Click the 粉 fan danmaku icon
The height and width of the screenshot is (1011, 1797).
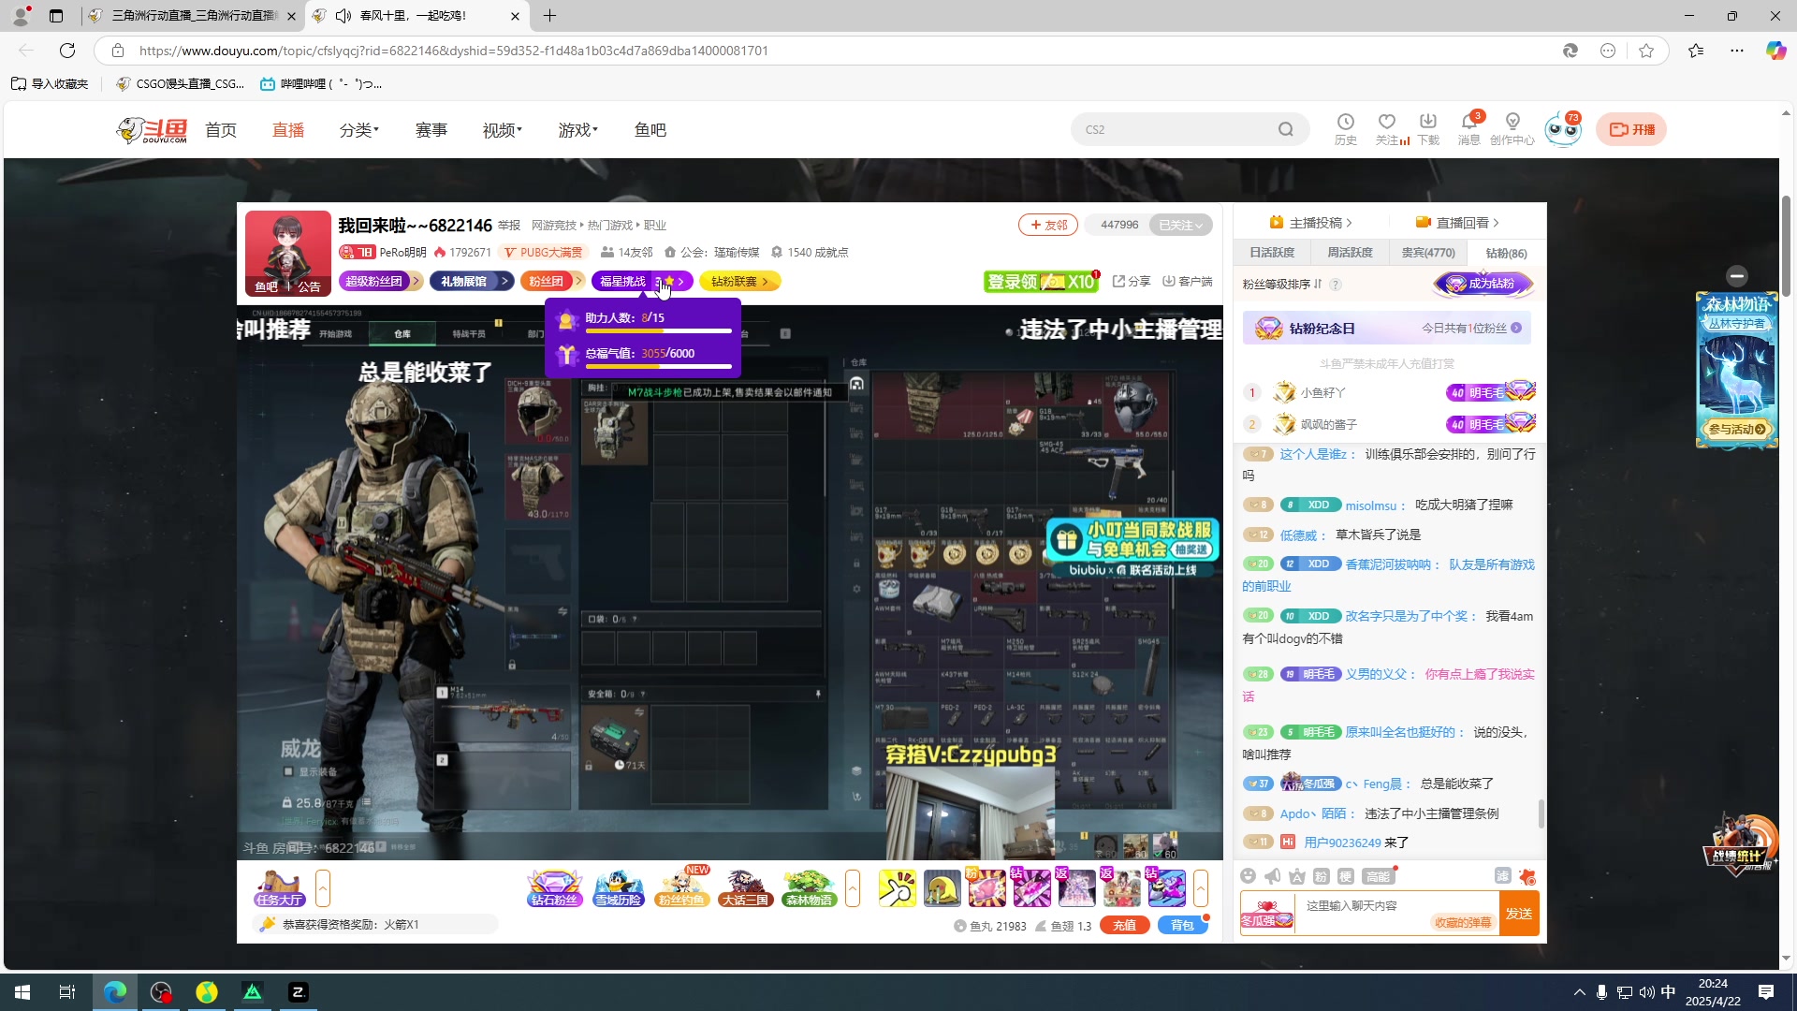click(x=1321, y=876)
